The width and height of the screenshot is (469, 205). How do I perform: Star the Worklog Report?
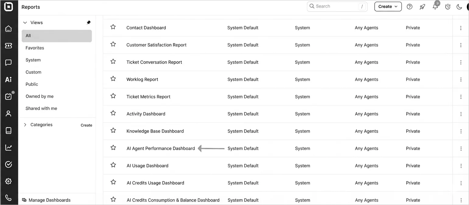[x=113, y=78]
